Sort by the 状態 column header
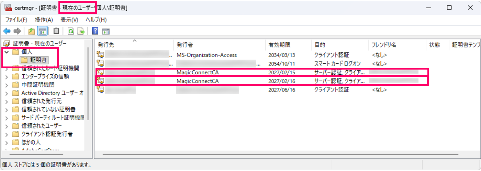Image resolution: width=481 pixels, height=171 pixels. pos(437,45)
